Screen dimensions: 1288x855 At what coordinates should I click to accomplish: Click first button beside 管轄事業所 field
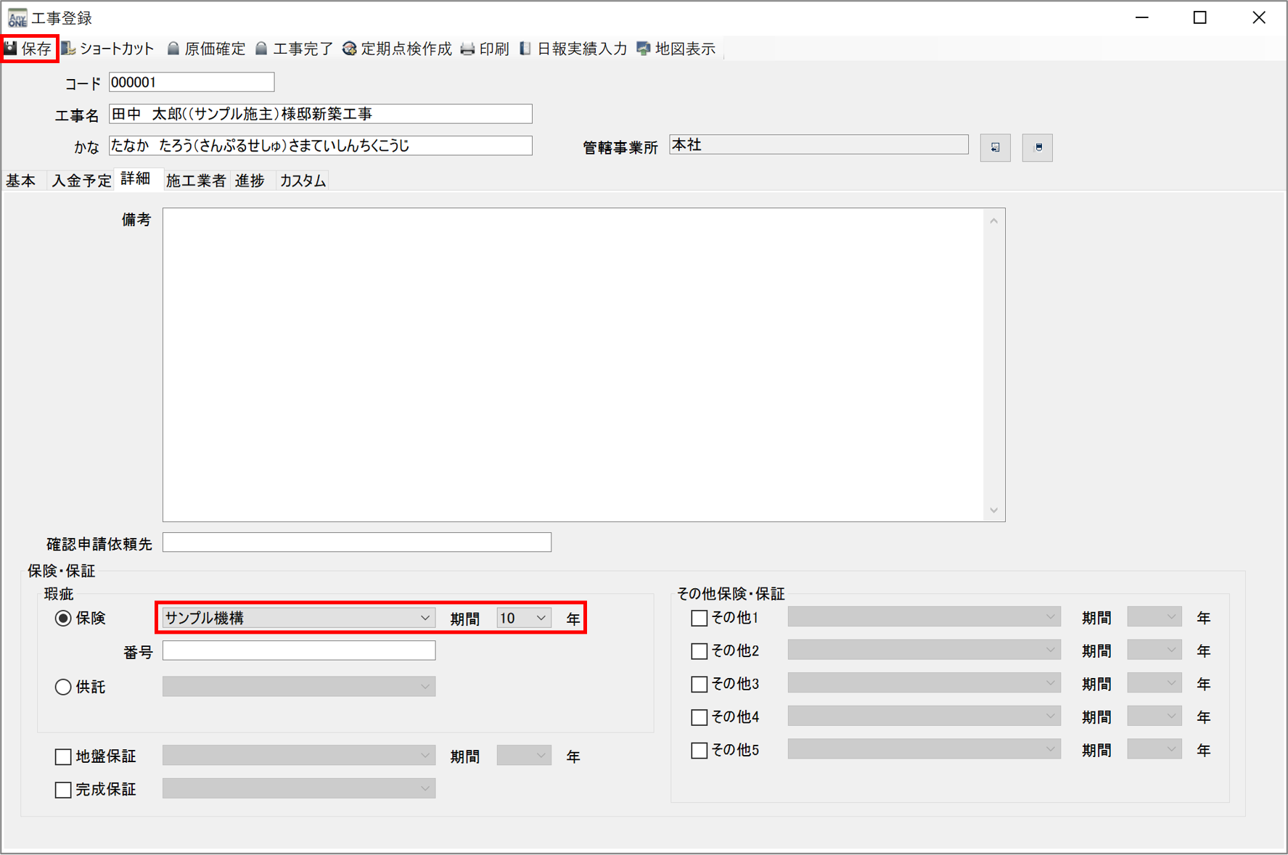pyautogui.click(x=995, y=147)
